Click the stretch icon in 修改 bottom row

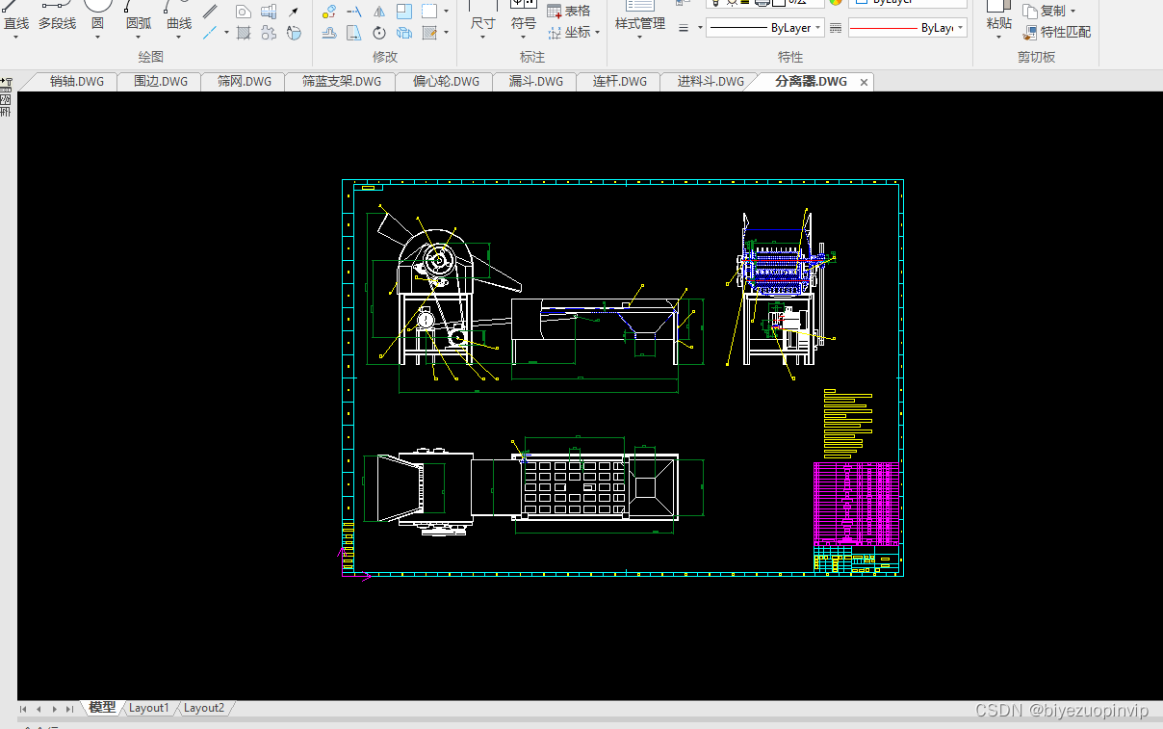coord(354,33)
